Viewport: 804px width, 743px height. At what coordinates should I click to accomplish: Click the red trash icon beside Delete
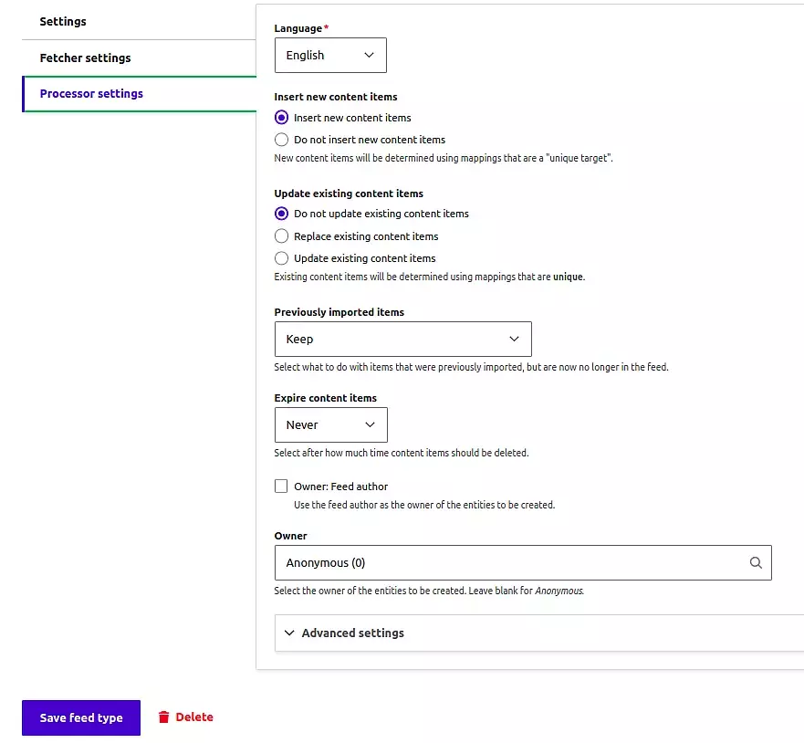tap(164, 717)
